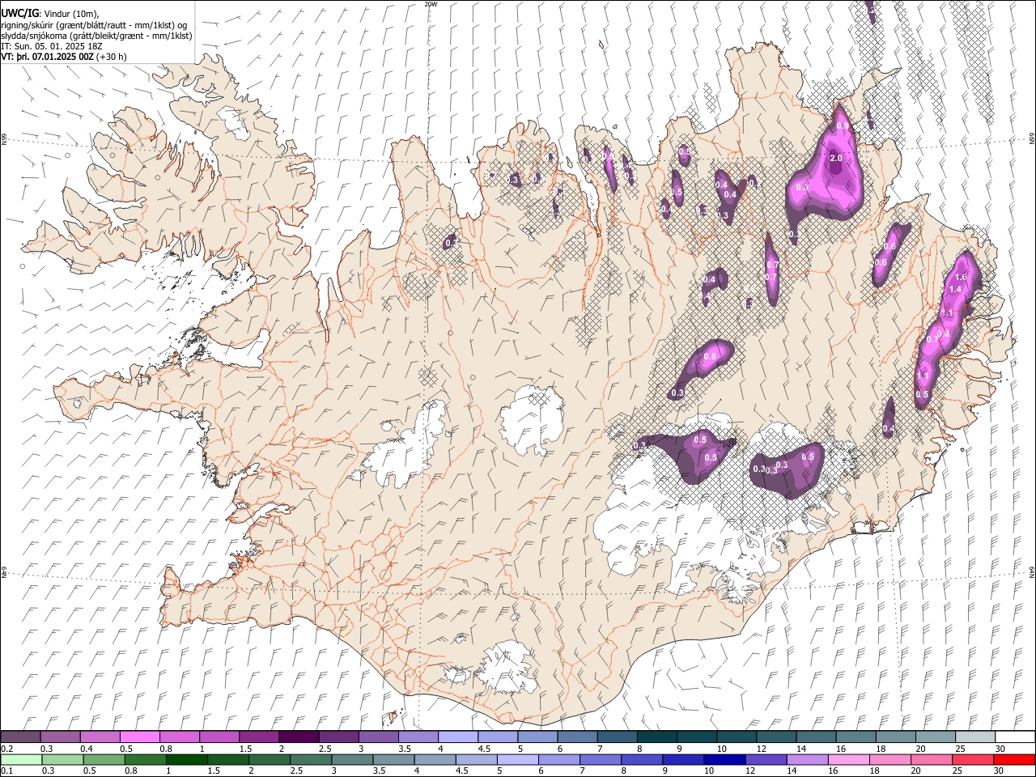Click the 0.2 swatch in the upper legend row
The image size is (1036, 777).
20,737
